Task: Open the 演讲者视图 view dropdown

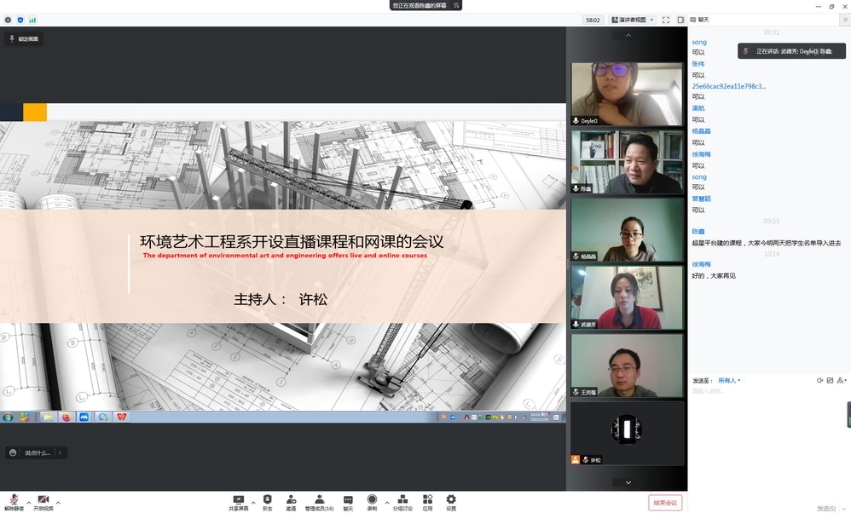Action: (633, 20)
